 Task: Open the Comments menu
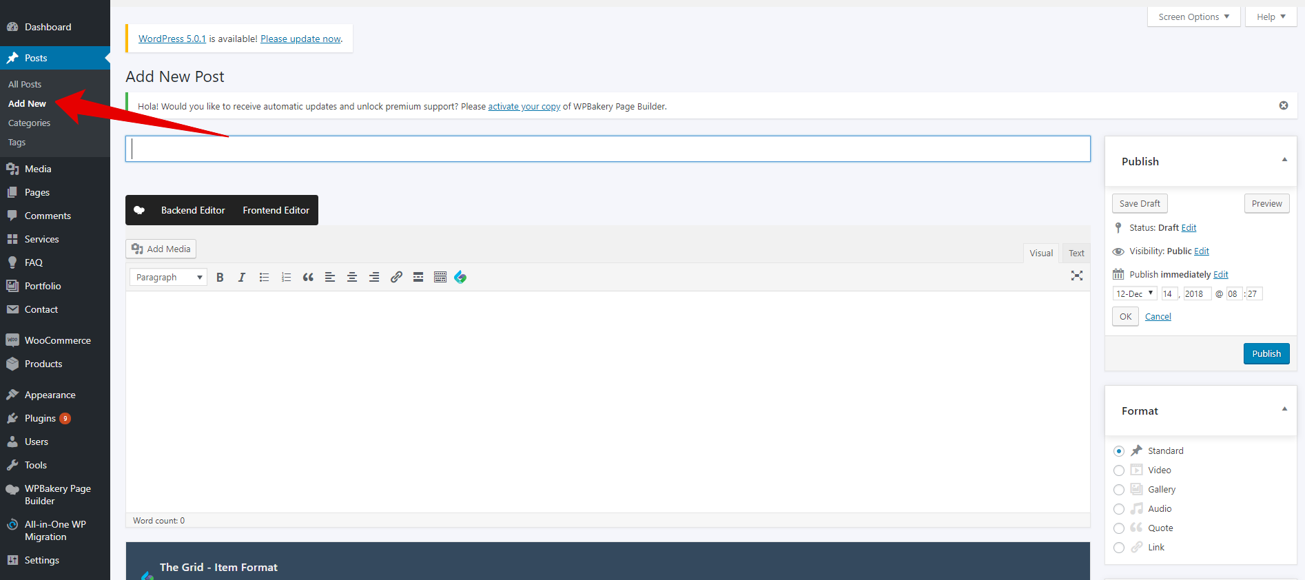tap(55, 216)
